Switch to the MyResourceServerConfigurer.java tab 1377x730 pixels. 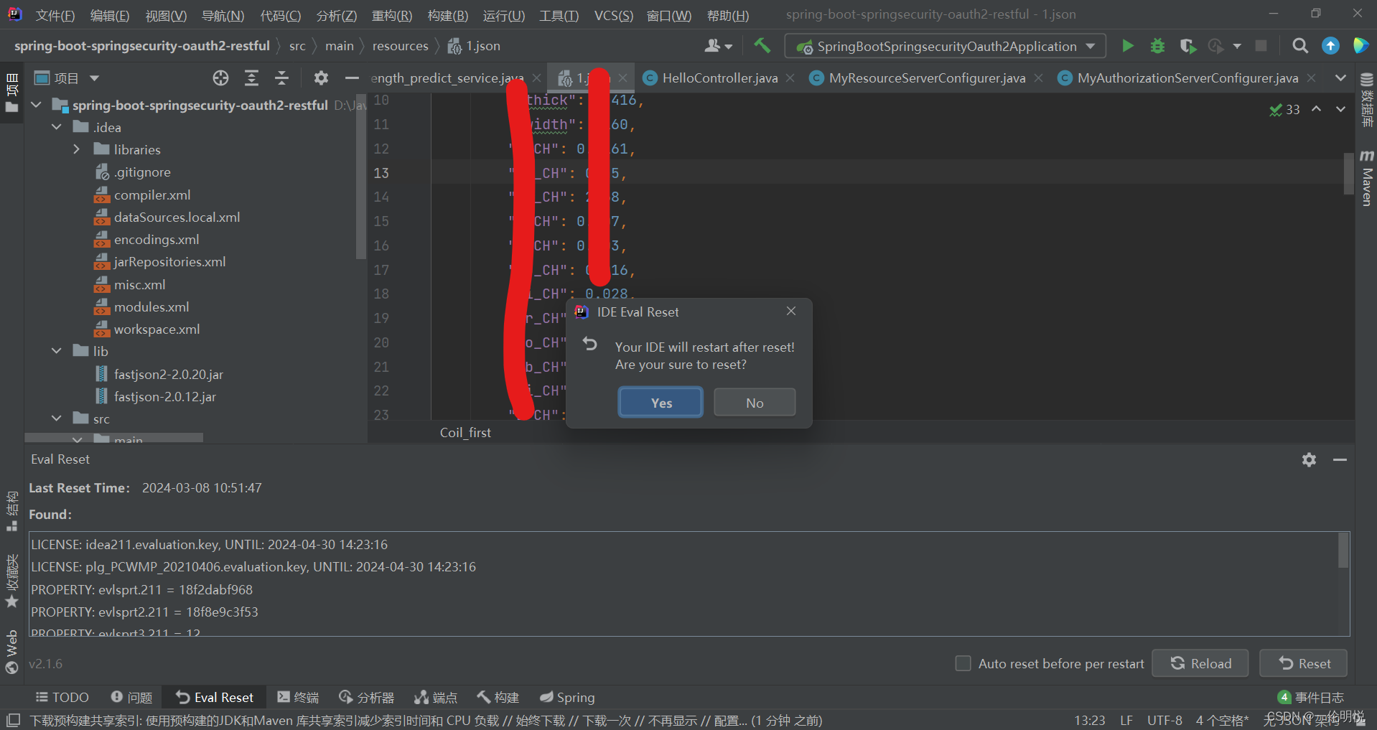(x=925, y=78)
